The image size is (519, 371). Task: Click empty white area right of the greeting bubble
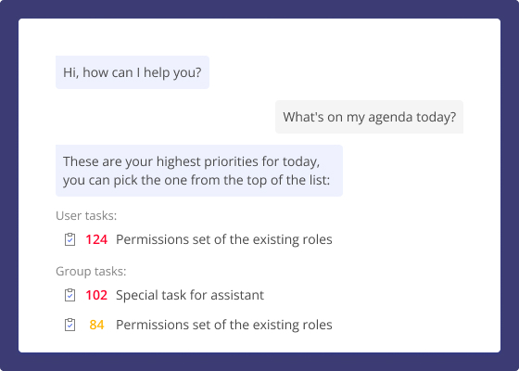click(331, 72)
